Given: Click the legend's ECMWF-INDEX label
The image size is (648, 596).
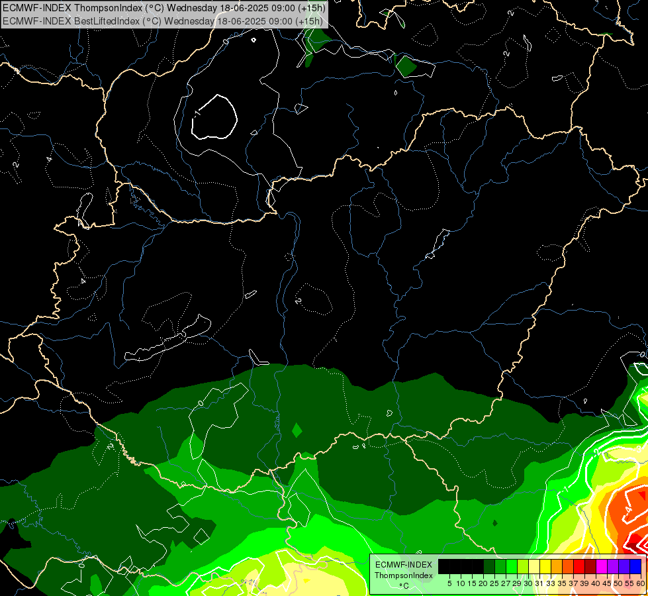Looking at the screenshot, I should tap(404, 565).
